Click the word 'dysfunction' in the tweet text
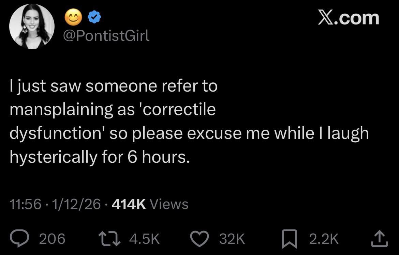The height and width of the screenshot is (255, 399). 57,133
